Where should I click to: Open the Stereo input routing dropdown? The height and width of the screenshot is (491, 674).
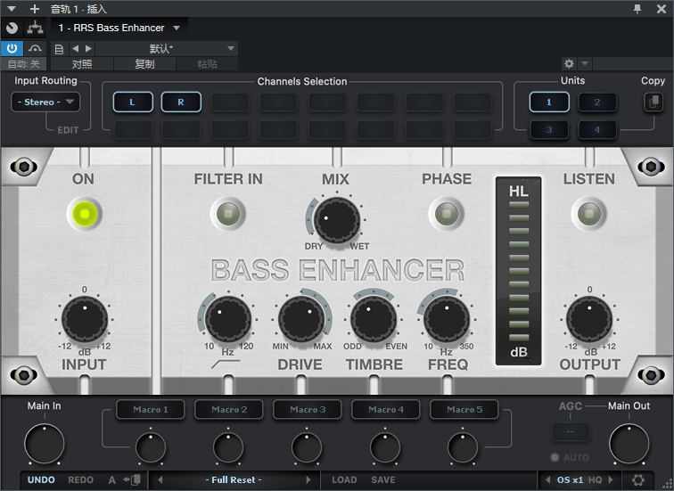point(45,102)
